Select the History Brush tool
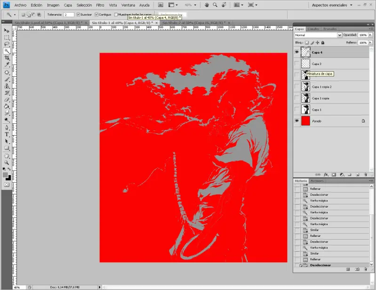Viewport: 376px width, 290px height. pyautogui.click(x=7, y=93)
